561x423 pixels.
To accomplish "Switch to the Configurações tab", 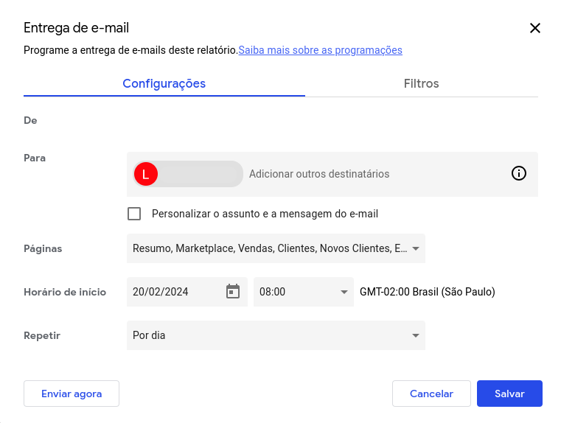I will tap(164, 83).
